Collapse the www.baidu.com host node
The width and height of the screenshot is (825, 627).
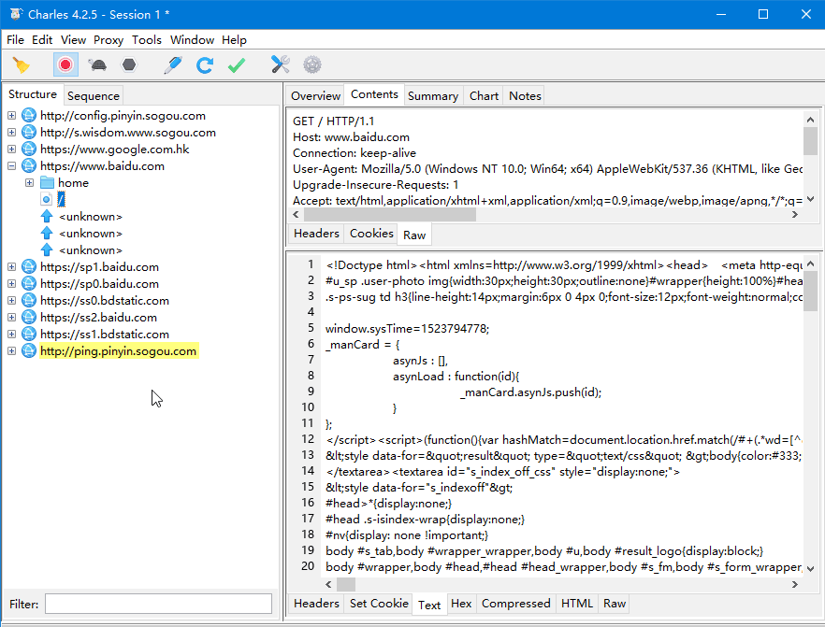click(11, 166)
